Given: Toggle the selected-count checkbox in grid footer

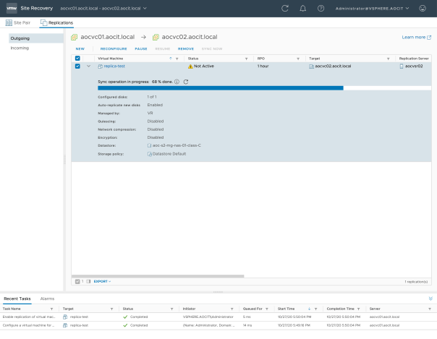Looking at the screenshot, I should [77, 281].
